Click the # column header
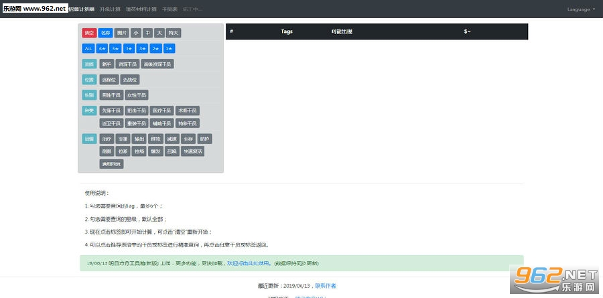Viewport: 603px width, 298px height. (x=232, y=31)
